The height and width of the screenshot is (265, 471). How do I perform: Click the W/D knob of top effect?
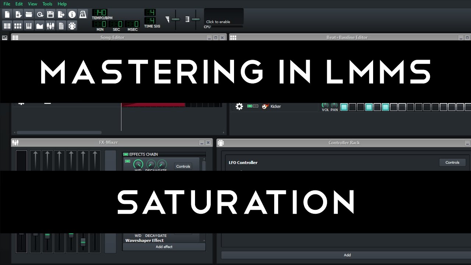tap(138, 164)
